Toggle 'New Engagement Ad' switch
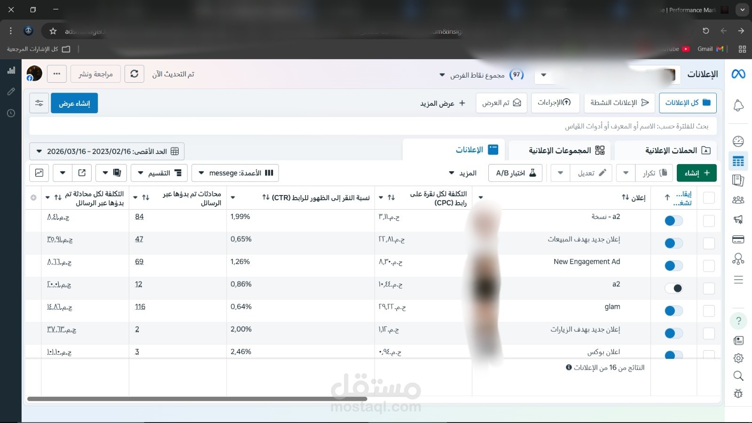This screenshot has height=423, width=752. (674, 266)
